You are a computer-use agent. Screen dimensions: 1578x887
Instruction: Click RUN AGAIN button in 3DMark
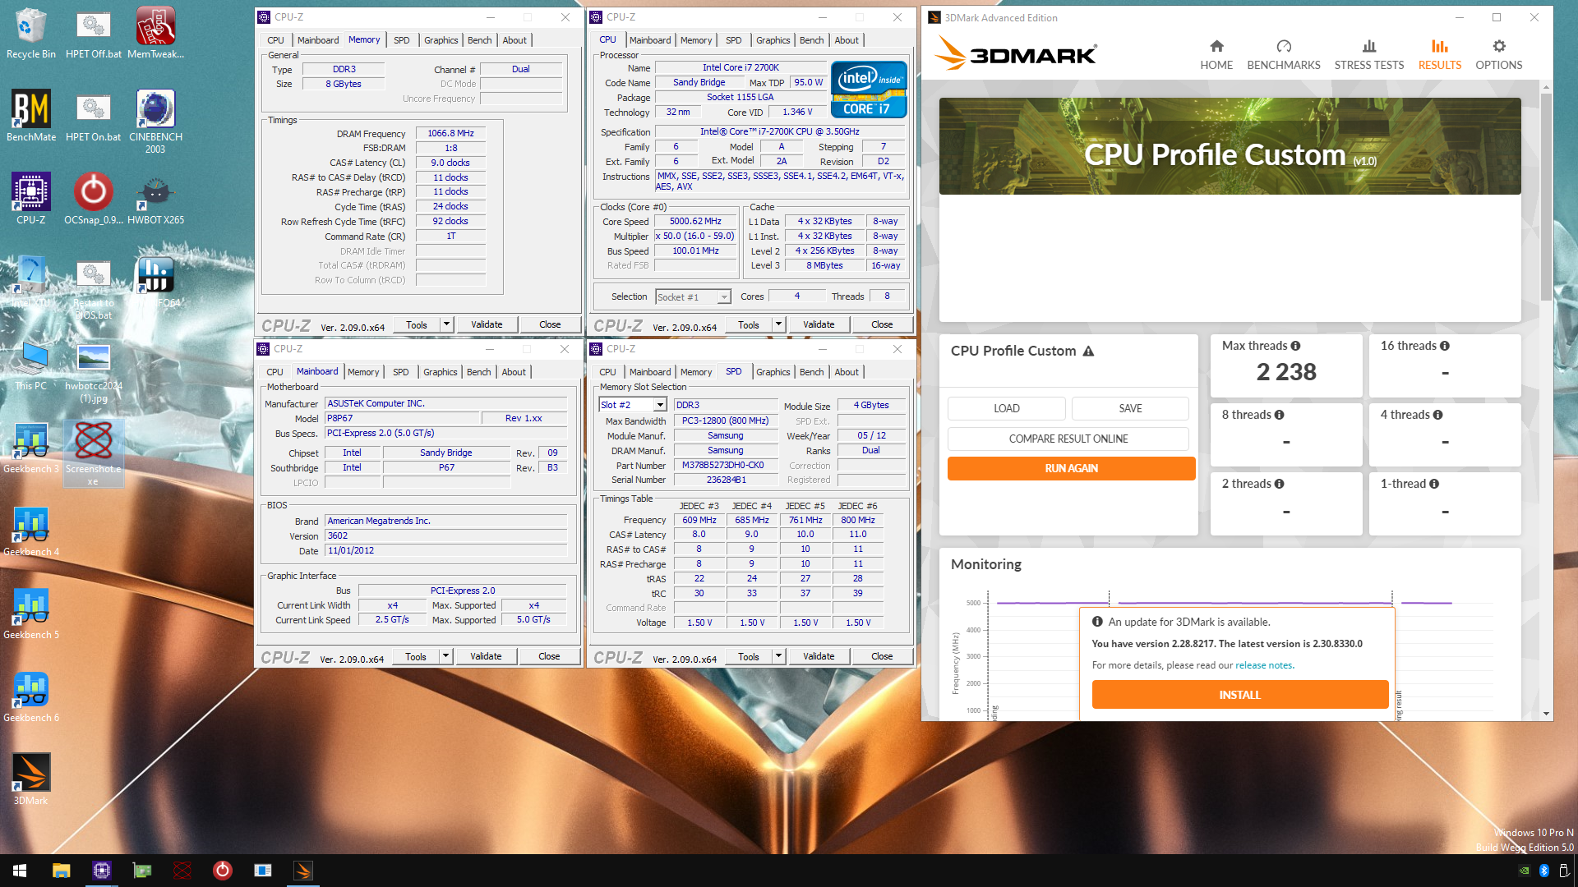[x=1071, y=468]
